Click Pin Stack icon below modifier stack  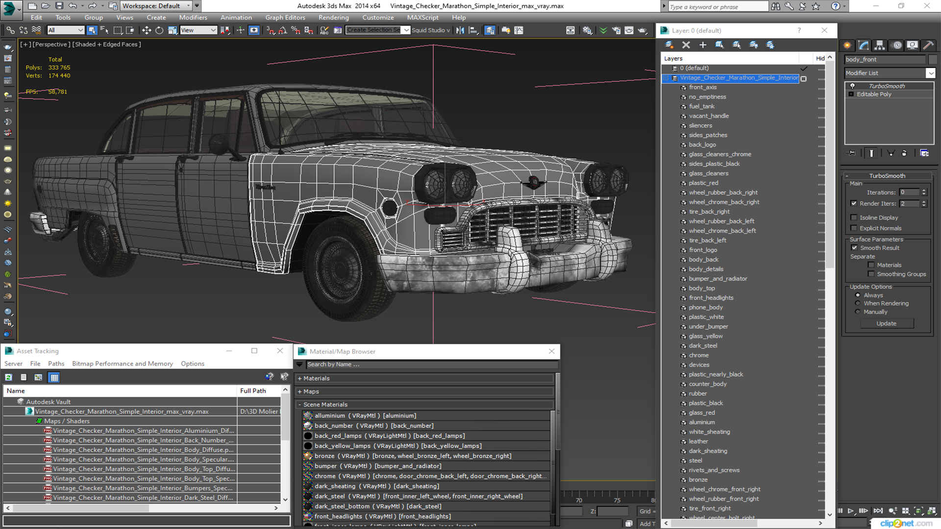click(x=852, y=153)
